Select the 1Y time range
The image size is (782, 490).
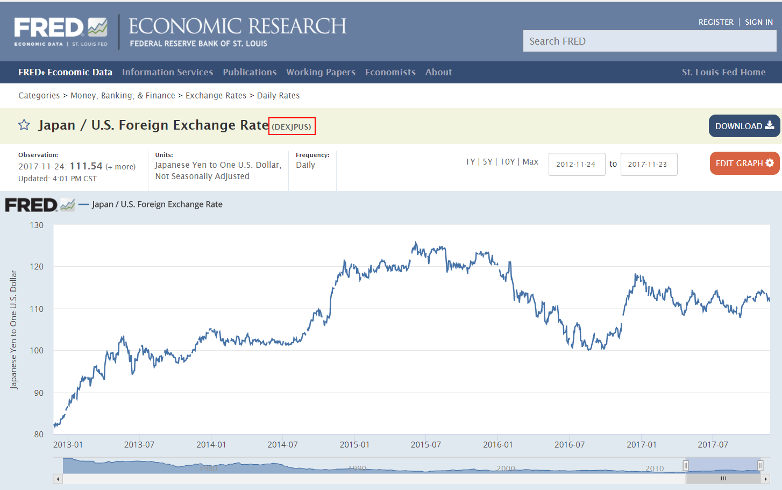coord(470,162)
